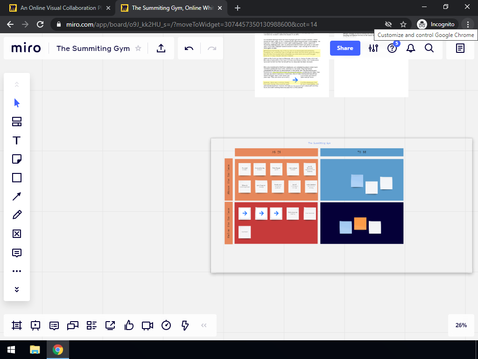Open a new browser tab
The height and width of the screenshot is (359, 478).
[x=238, y=8]
